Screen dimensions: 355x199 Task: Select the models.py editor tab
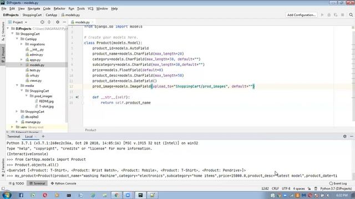(x=82, y=22)
